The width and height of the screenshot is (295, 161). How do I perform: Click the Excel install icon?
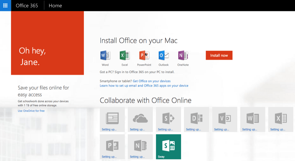point(125,55)
